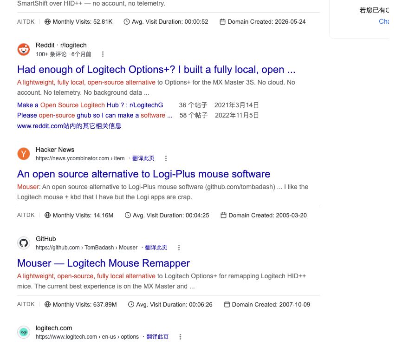396x347 pixels.
Task: Click 'Monthly Visits: 14.16M' text
Action: coord(83,216)
